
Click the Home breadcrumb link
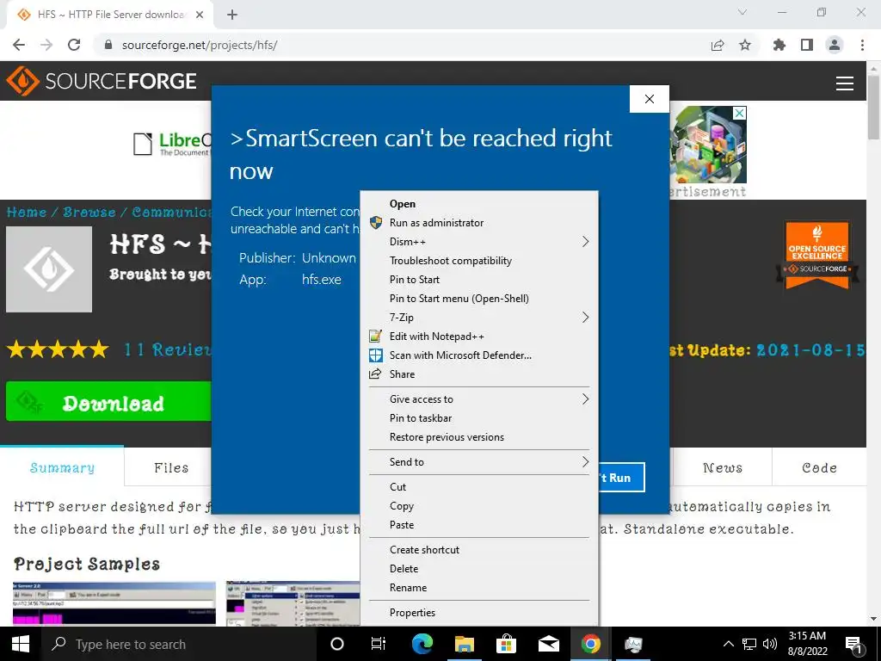tap(27, 213)
